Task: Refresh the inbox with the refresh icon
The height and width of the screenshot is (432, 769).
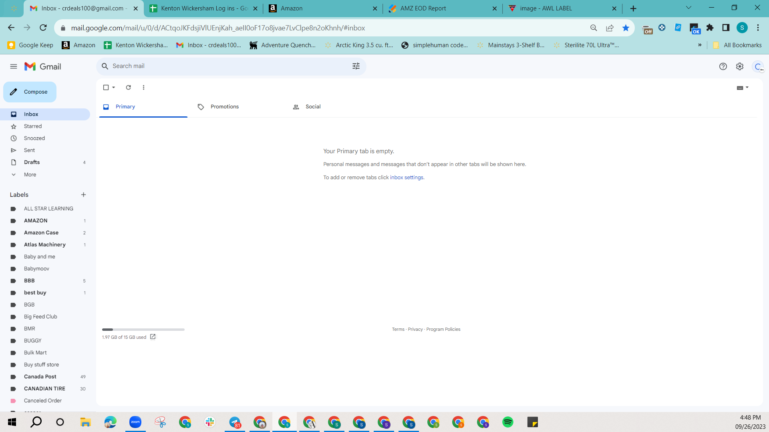Action: (x=129, y=87)
